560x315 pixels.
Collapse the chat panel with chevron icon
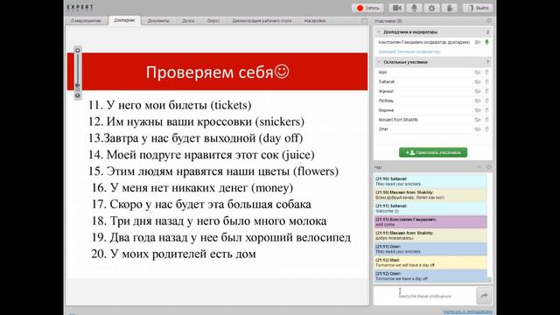479,167
